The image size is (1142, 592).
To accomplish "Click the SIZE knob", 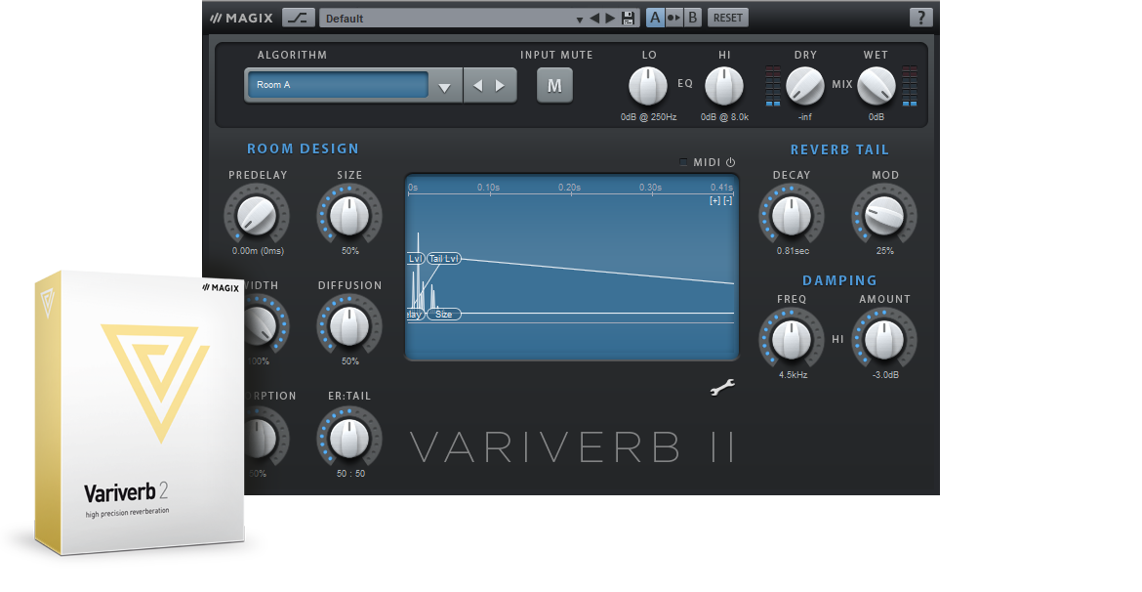I will 349,215.
